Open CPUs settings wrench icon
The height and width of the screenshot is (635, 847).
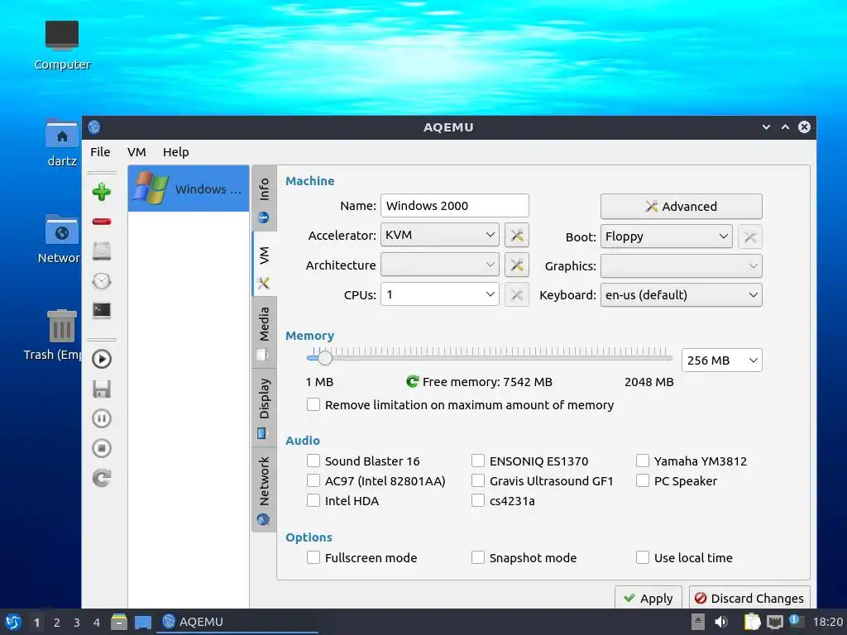[516, 295]
